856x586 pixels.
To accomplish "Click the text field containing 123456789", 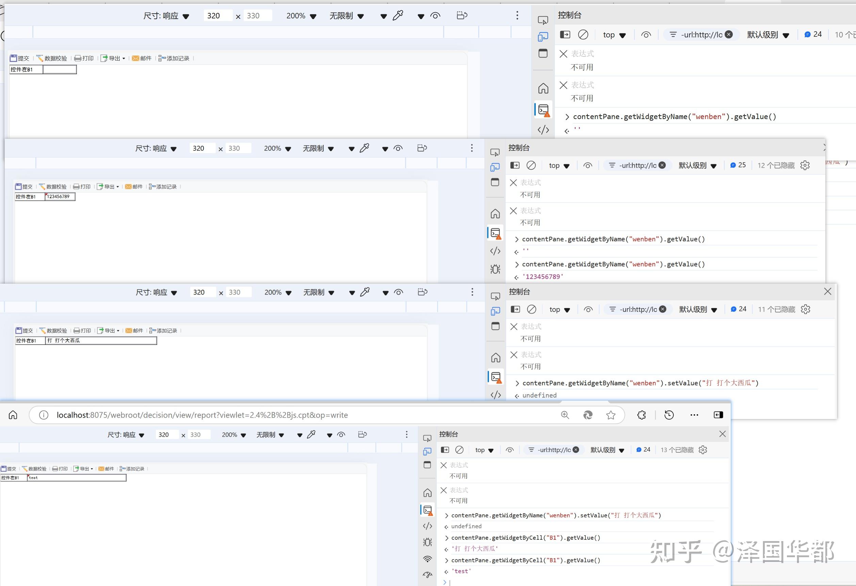I will tap(60, 197).
